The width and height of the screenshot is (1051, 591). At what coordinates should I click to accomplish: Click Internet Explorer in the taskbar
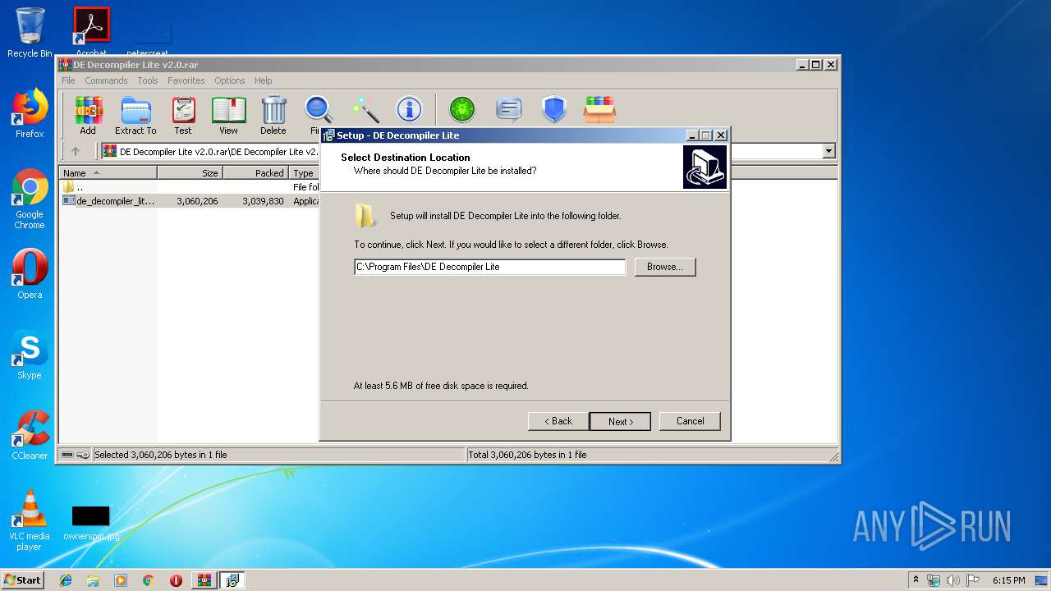point(66,580)
